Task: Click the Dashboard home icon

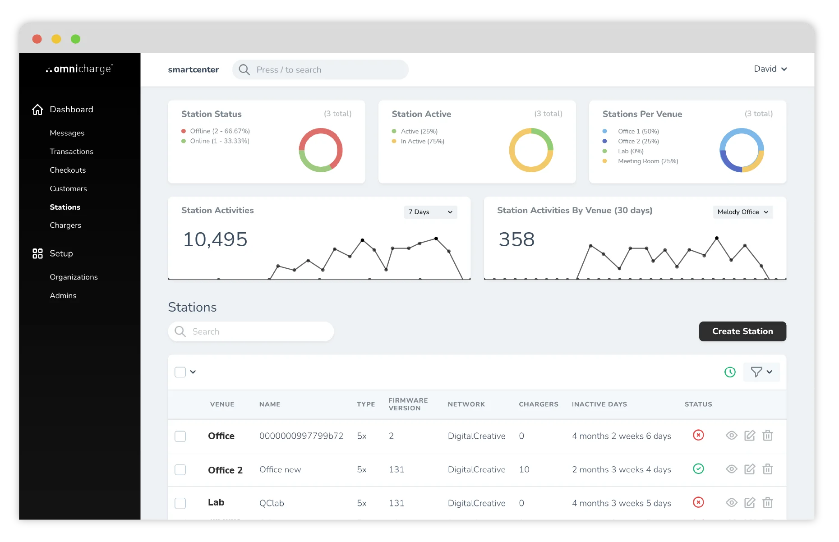Action: (37, 110)
